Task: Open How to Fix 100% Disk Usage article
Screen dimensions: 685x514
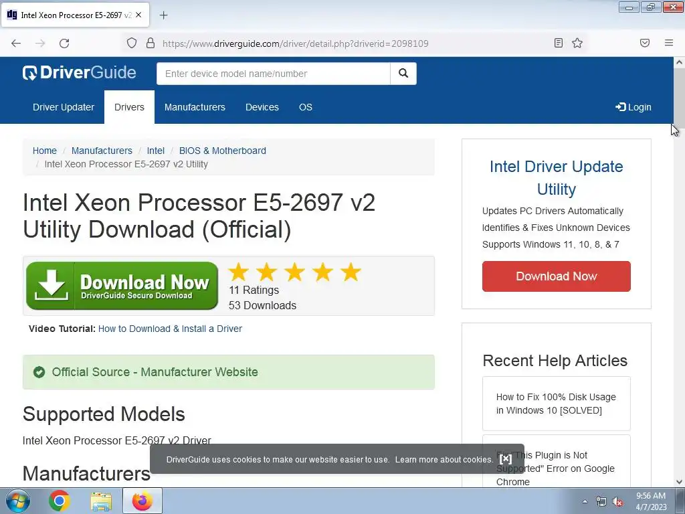Action: tap(556, 404)
